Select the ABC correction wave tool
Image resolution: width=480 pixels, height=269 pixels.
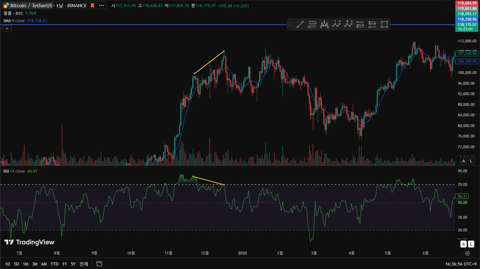348,24
